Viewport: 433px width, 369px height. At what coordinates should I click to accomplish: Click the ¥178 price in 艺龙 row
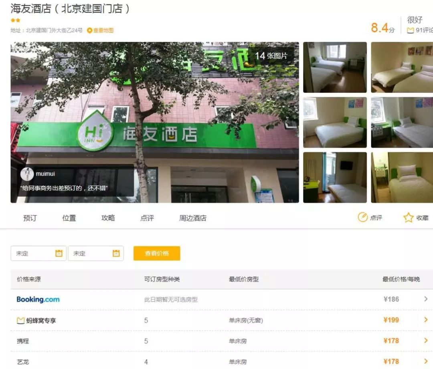click(391, 361)
